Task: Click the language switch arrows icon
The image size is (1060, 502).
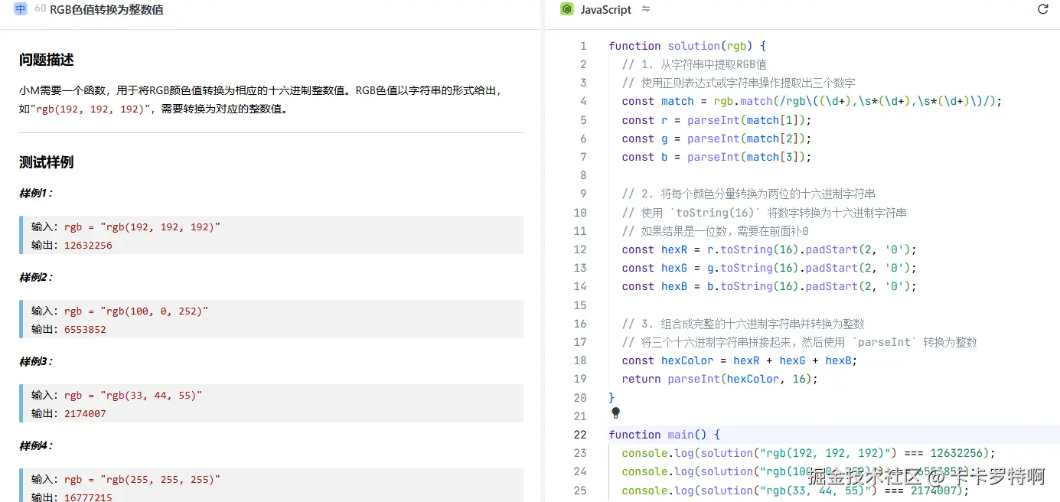Action: (646, 9)
